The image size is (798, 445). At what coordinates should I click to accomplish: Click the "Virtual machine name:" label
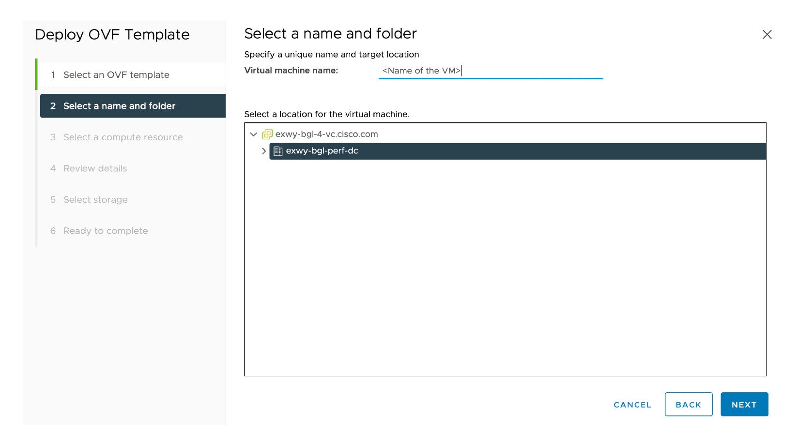tap(291, 71)
